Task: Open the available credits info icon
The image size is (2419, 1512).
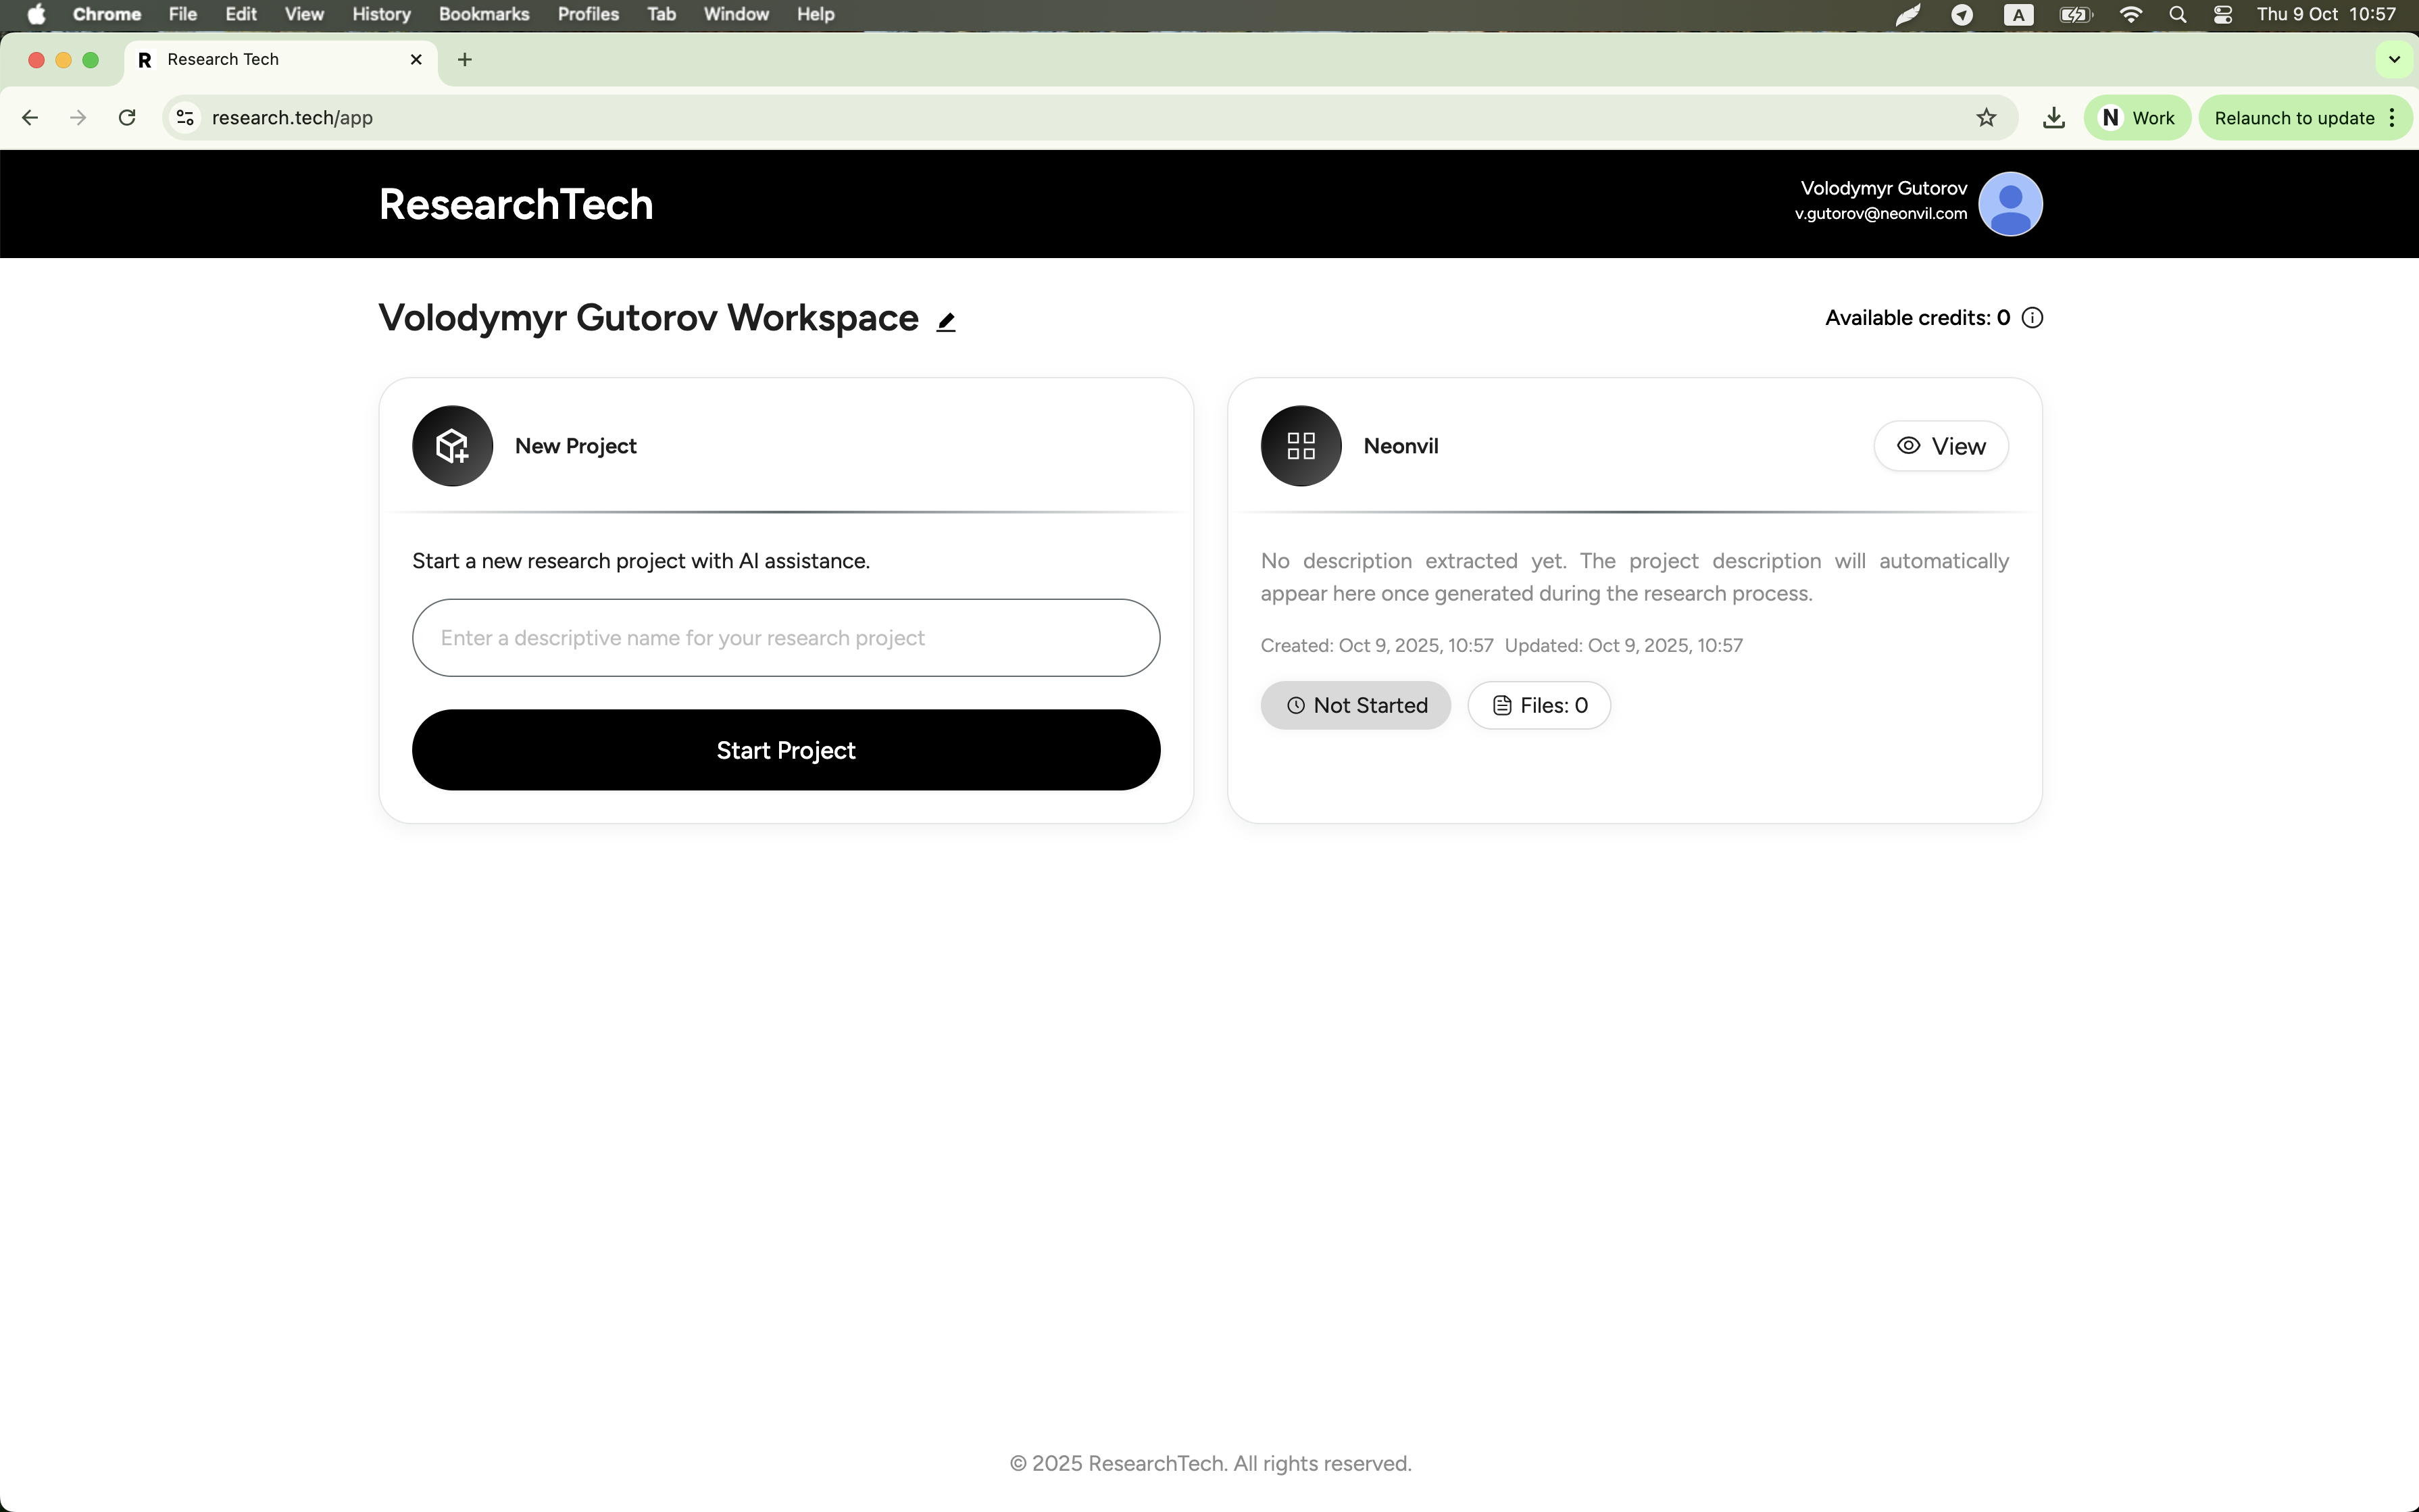Action: [2033, 318]
